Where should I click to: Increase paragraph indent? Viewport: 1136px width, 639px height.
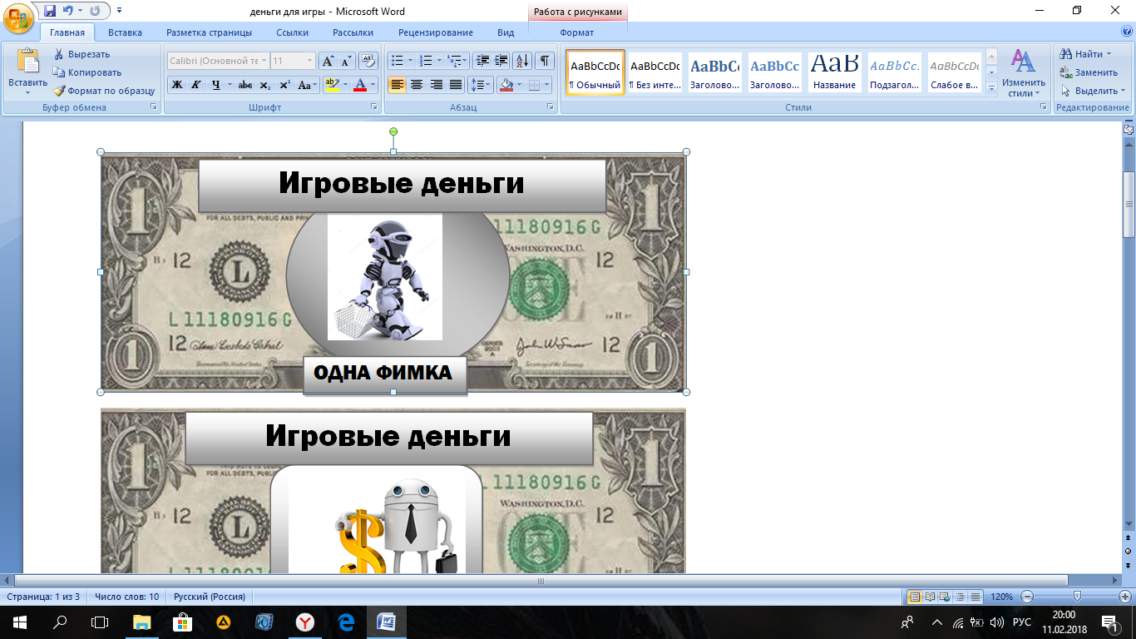[501, 61]
